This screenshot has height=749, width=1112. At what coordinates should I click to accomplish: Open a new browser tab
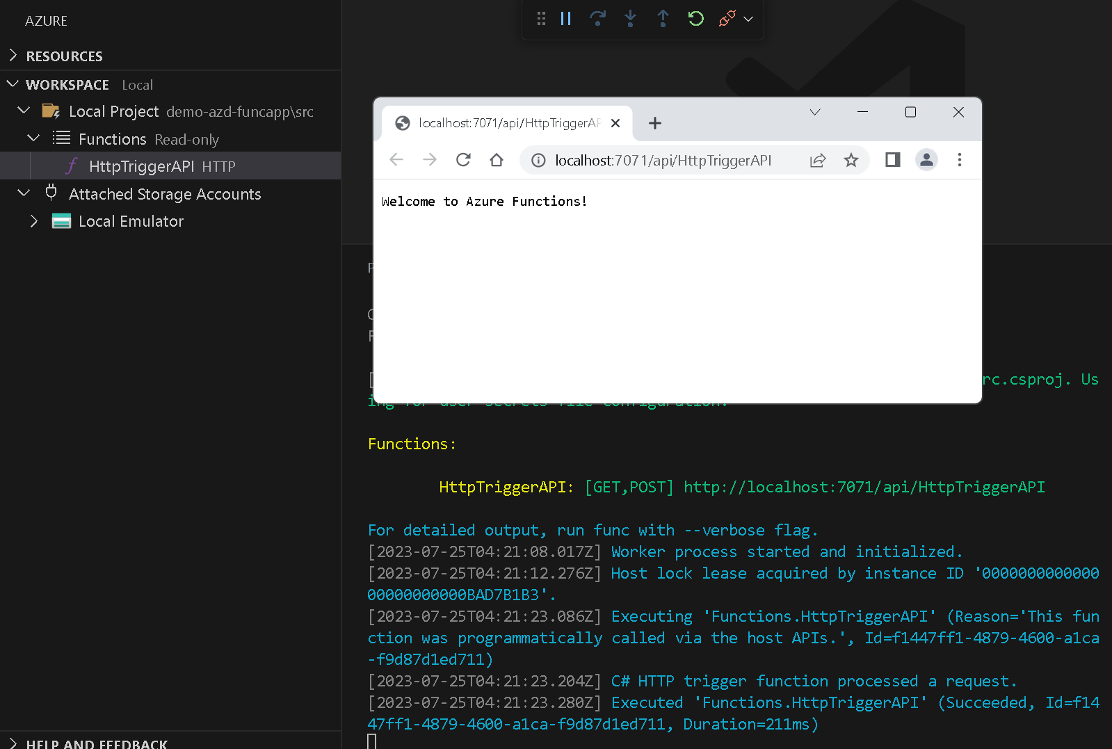[x=655, y=123]
